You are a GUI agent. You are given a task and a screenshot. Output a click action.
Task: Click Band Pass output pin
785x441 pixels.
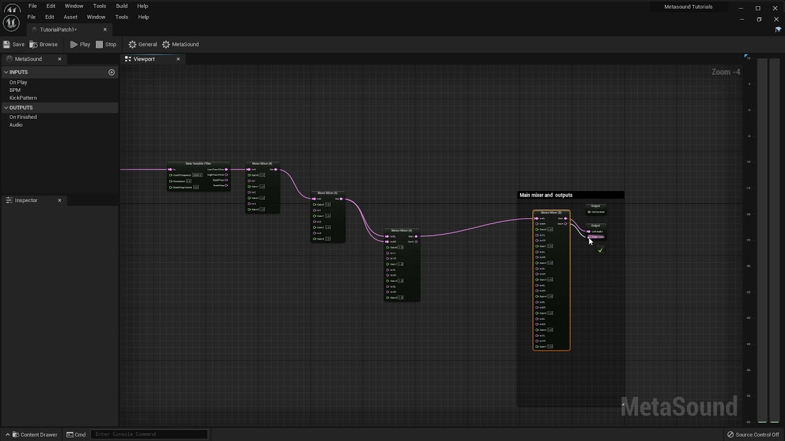(226, 180)
